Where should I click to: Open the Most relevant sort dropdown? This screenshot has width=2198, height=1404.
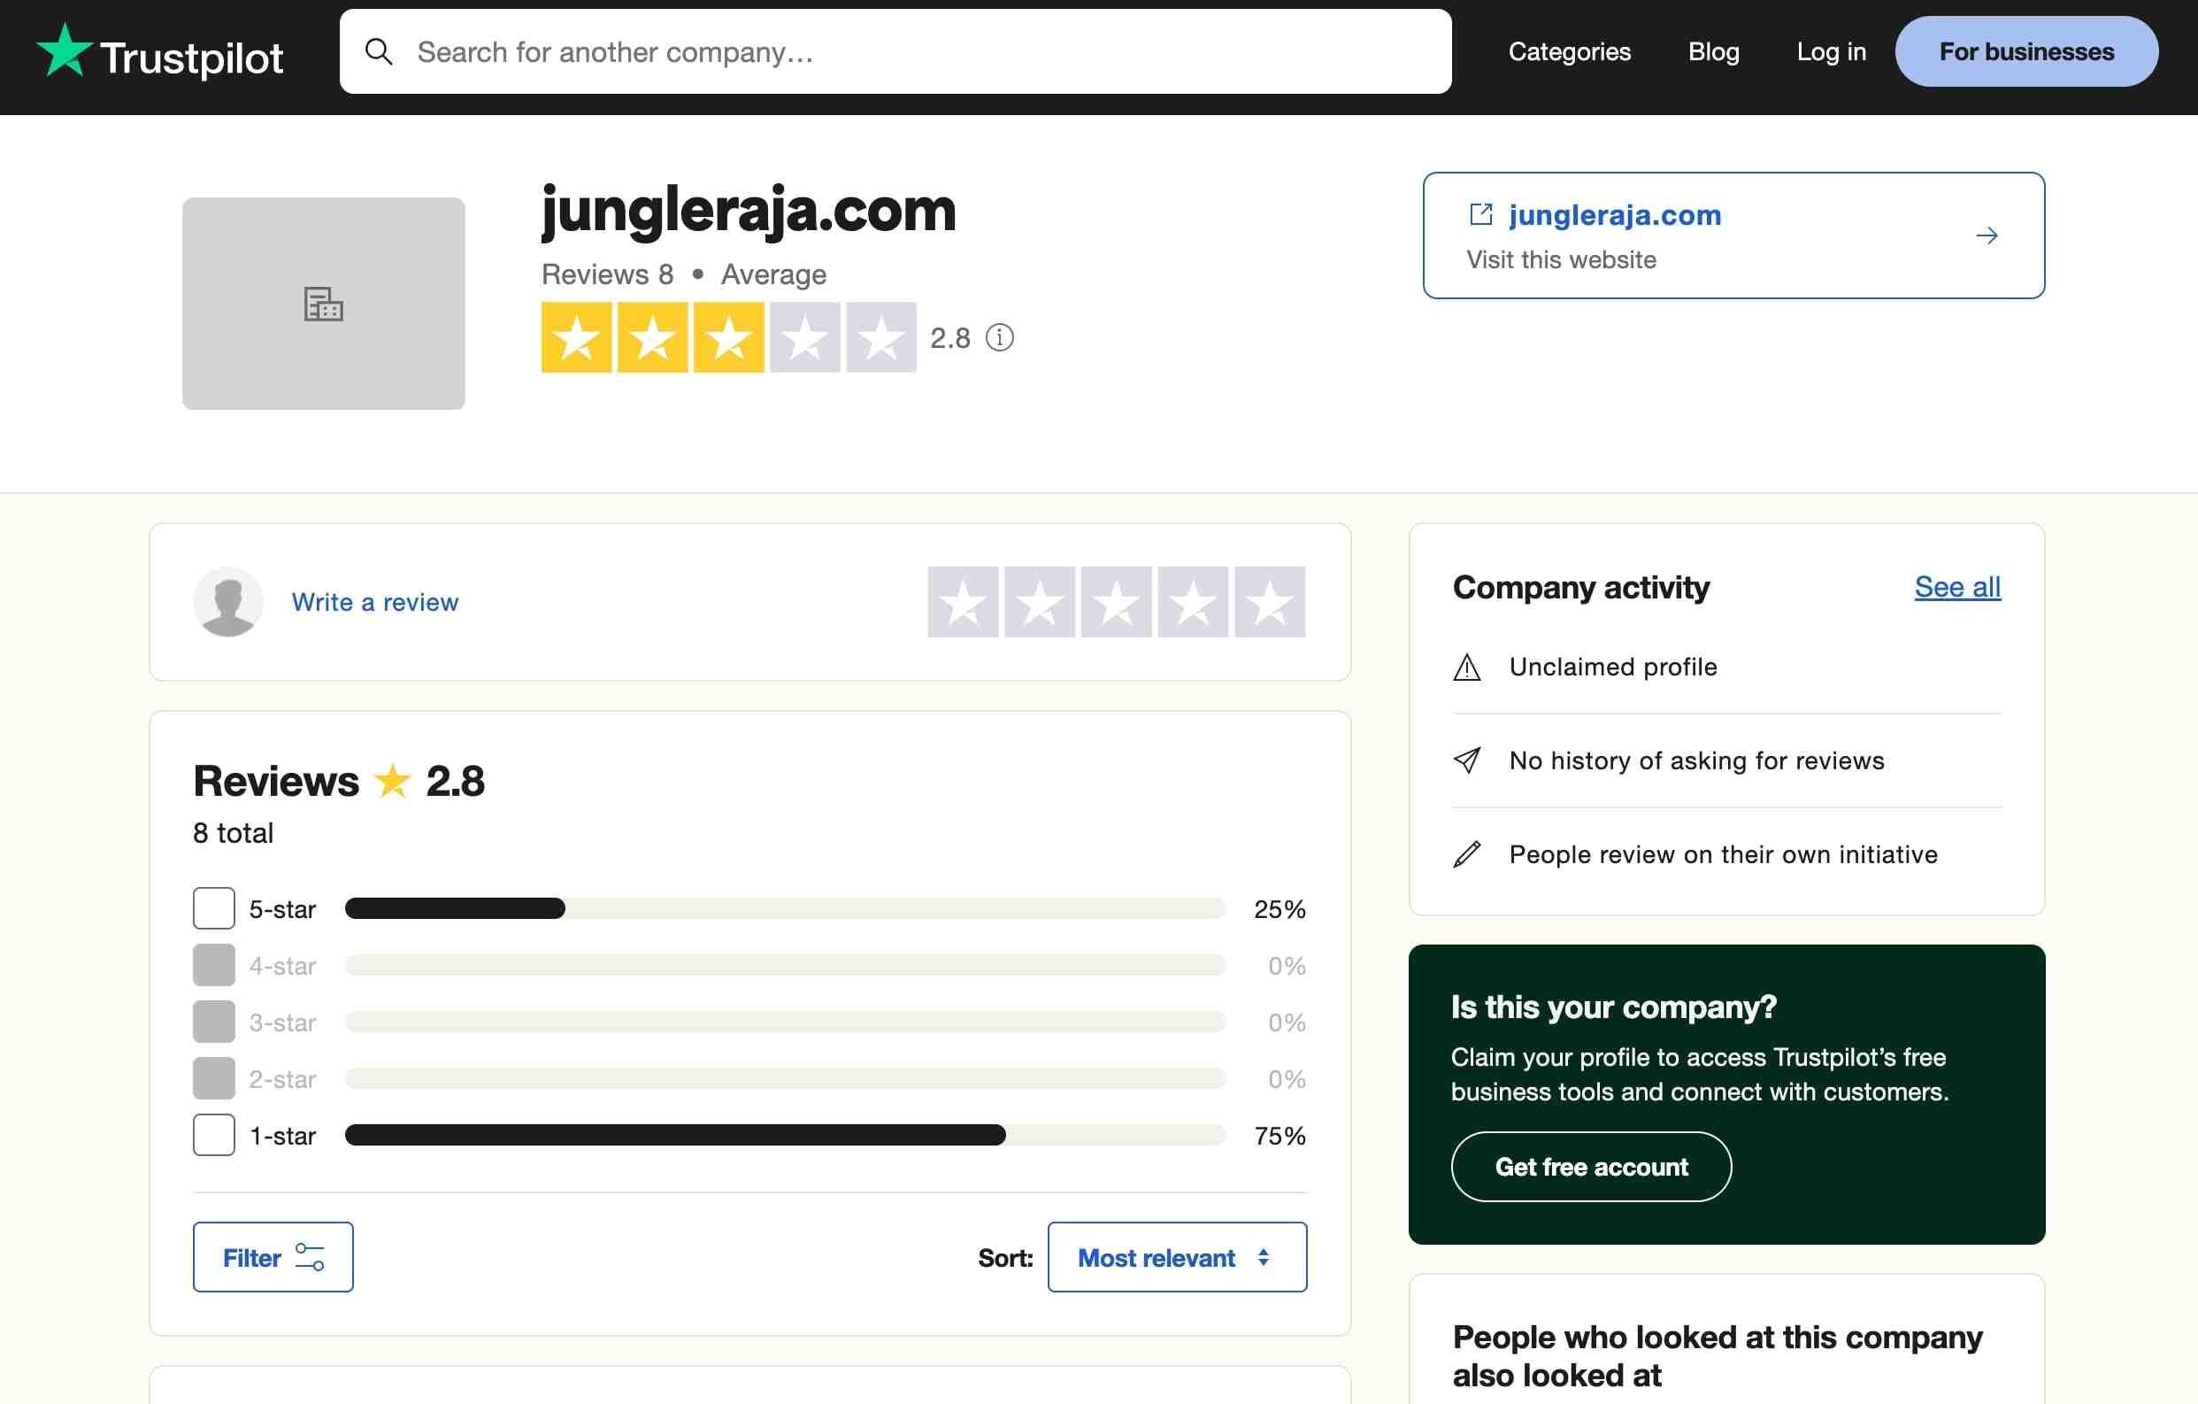point(1177,1258)
